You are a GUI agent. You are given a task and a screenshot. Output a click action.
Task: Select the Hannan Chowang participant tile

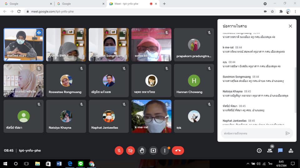pos(194,80)
